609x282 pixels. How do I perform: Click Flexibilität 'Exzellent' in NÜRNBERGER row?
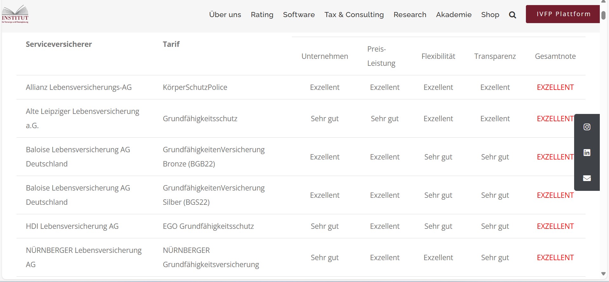click(438, 257)
